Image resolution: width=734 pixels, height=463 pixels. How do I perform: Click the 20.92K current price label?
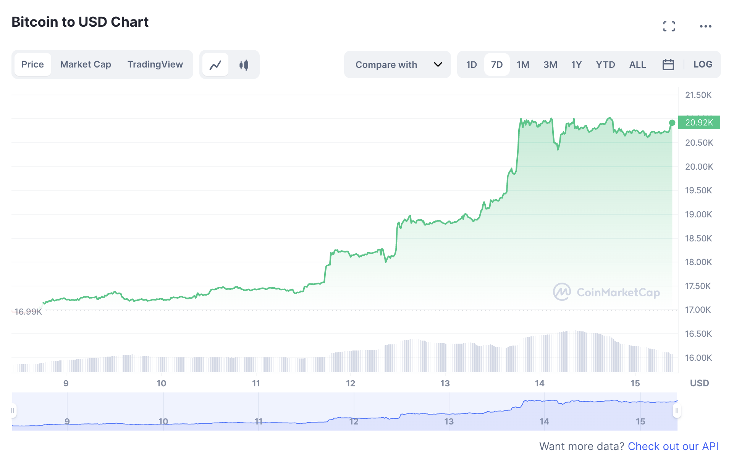tap(699, 122)
